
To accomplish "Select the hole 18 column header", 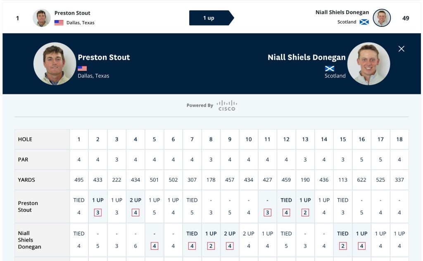I will pos(399,139).
